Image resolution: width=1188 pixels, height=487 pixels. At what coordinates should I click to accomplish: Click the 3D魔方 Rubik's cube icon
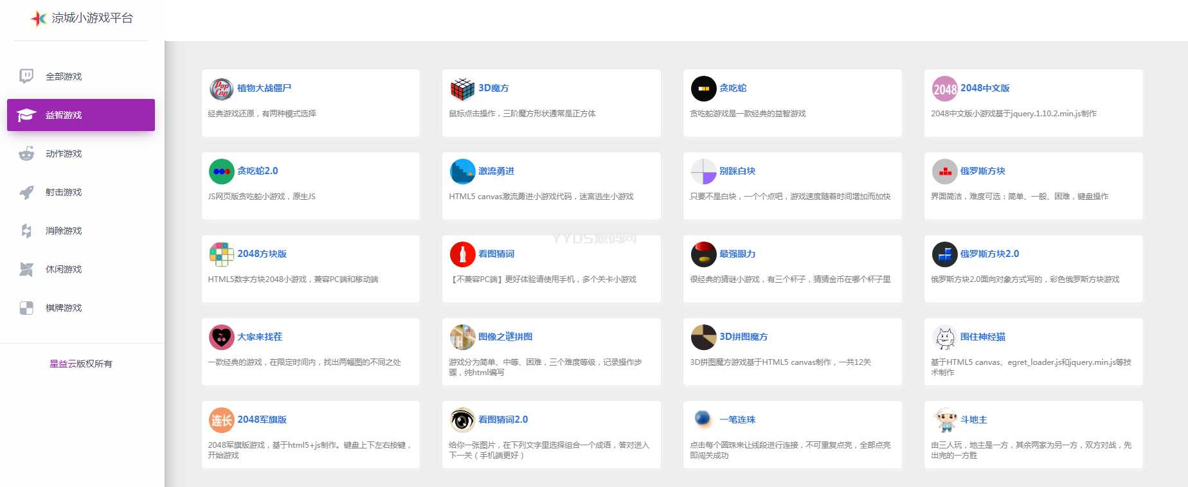pos(462,89)
